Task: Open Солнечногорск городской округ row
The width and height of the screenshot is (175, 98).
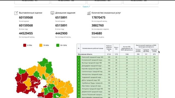Action: pyautogui.click(x=118, y=72)
